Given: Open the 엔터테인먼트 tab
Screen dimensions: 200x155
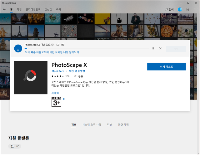Looking at the screenshot, I should tap(33, 9).
